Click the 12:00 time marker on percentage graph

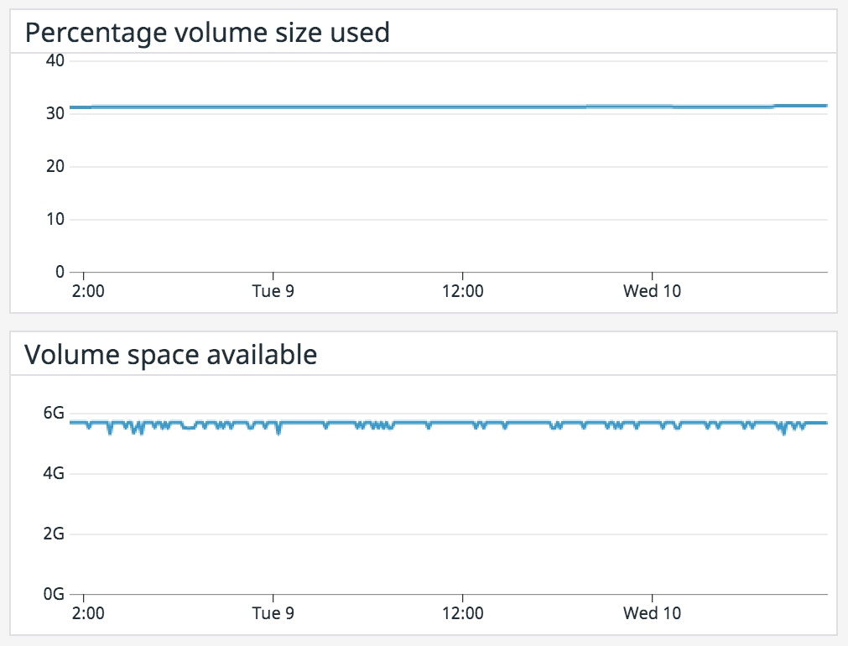click(463, 291)
